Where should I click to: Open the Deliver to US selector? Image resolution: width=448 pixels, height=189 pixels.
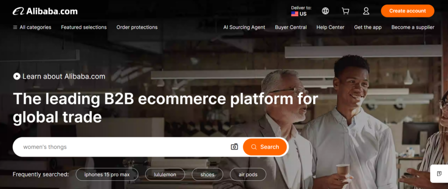click(301, 11)
